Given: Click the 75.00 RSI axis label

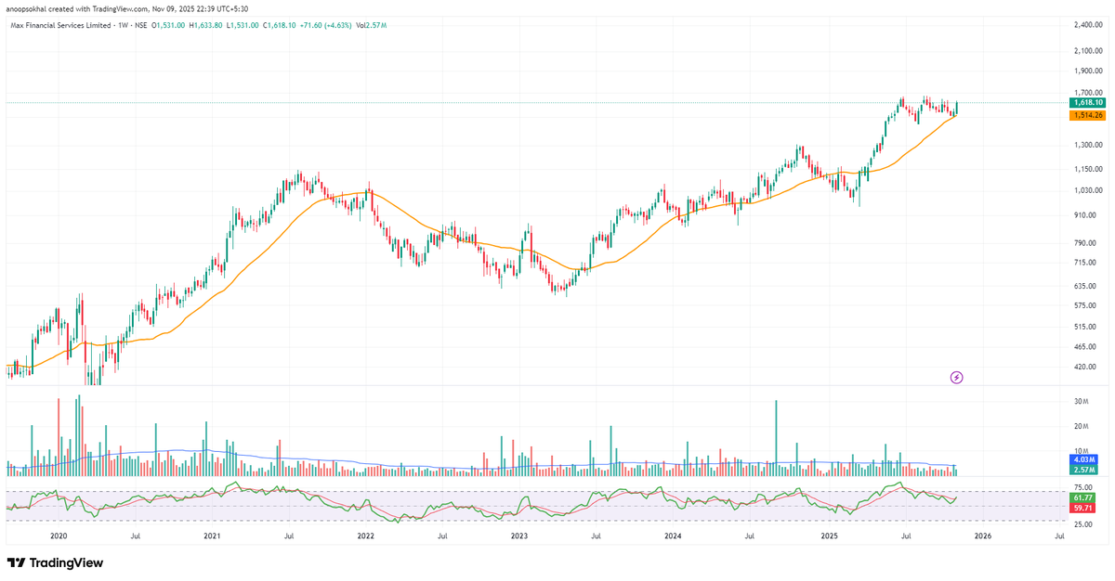Looking at the screenshot, I should [x=1083, y=486].
